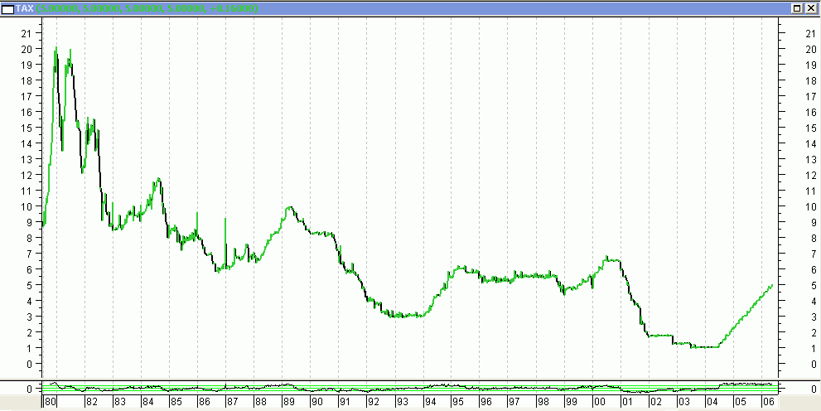Select the 03 year label on date axis
The width and height of the screenshot is (821, 411).
click(683, 402)
